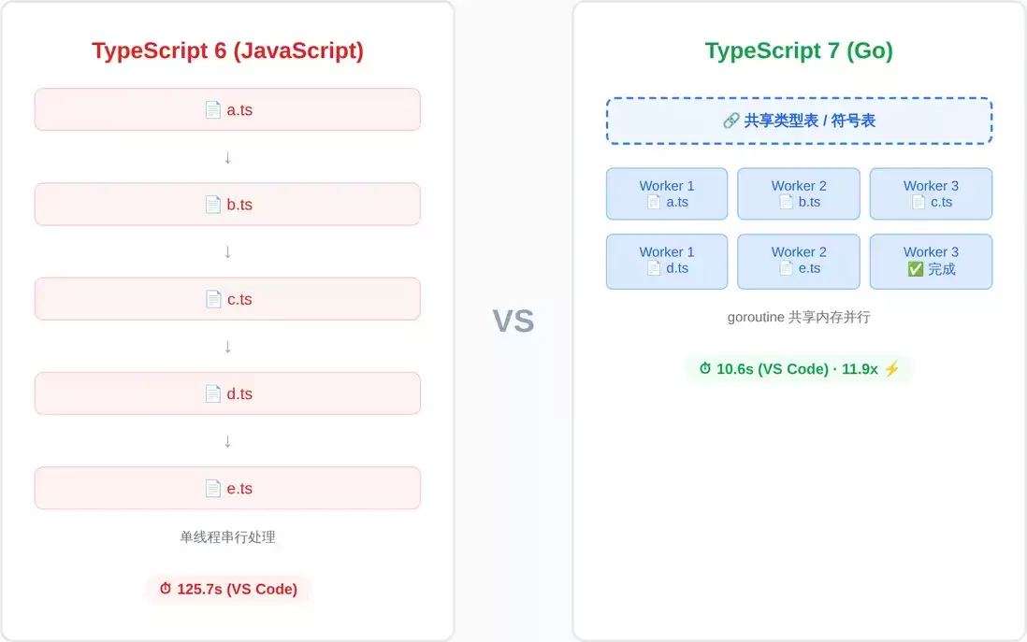The height and width of the screenshot is (642, 1027).
Task: Click the Worker 2 e.ts card
Action: point(799,262)
